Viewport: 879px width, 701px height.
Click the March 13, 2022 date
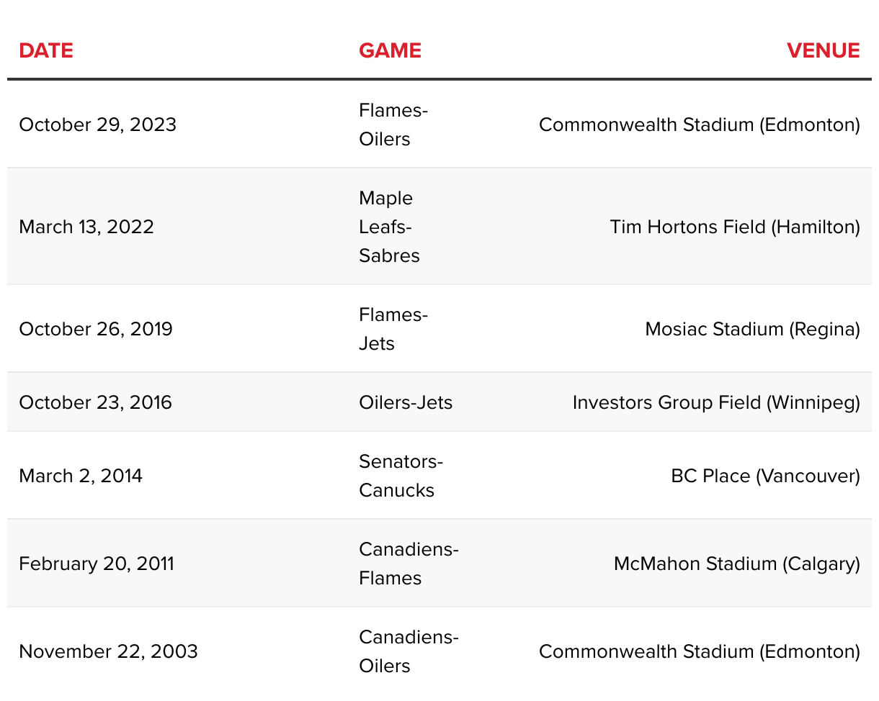pos(86,227)
